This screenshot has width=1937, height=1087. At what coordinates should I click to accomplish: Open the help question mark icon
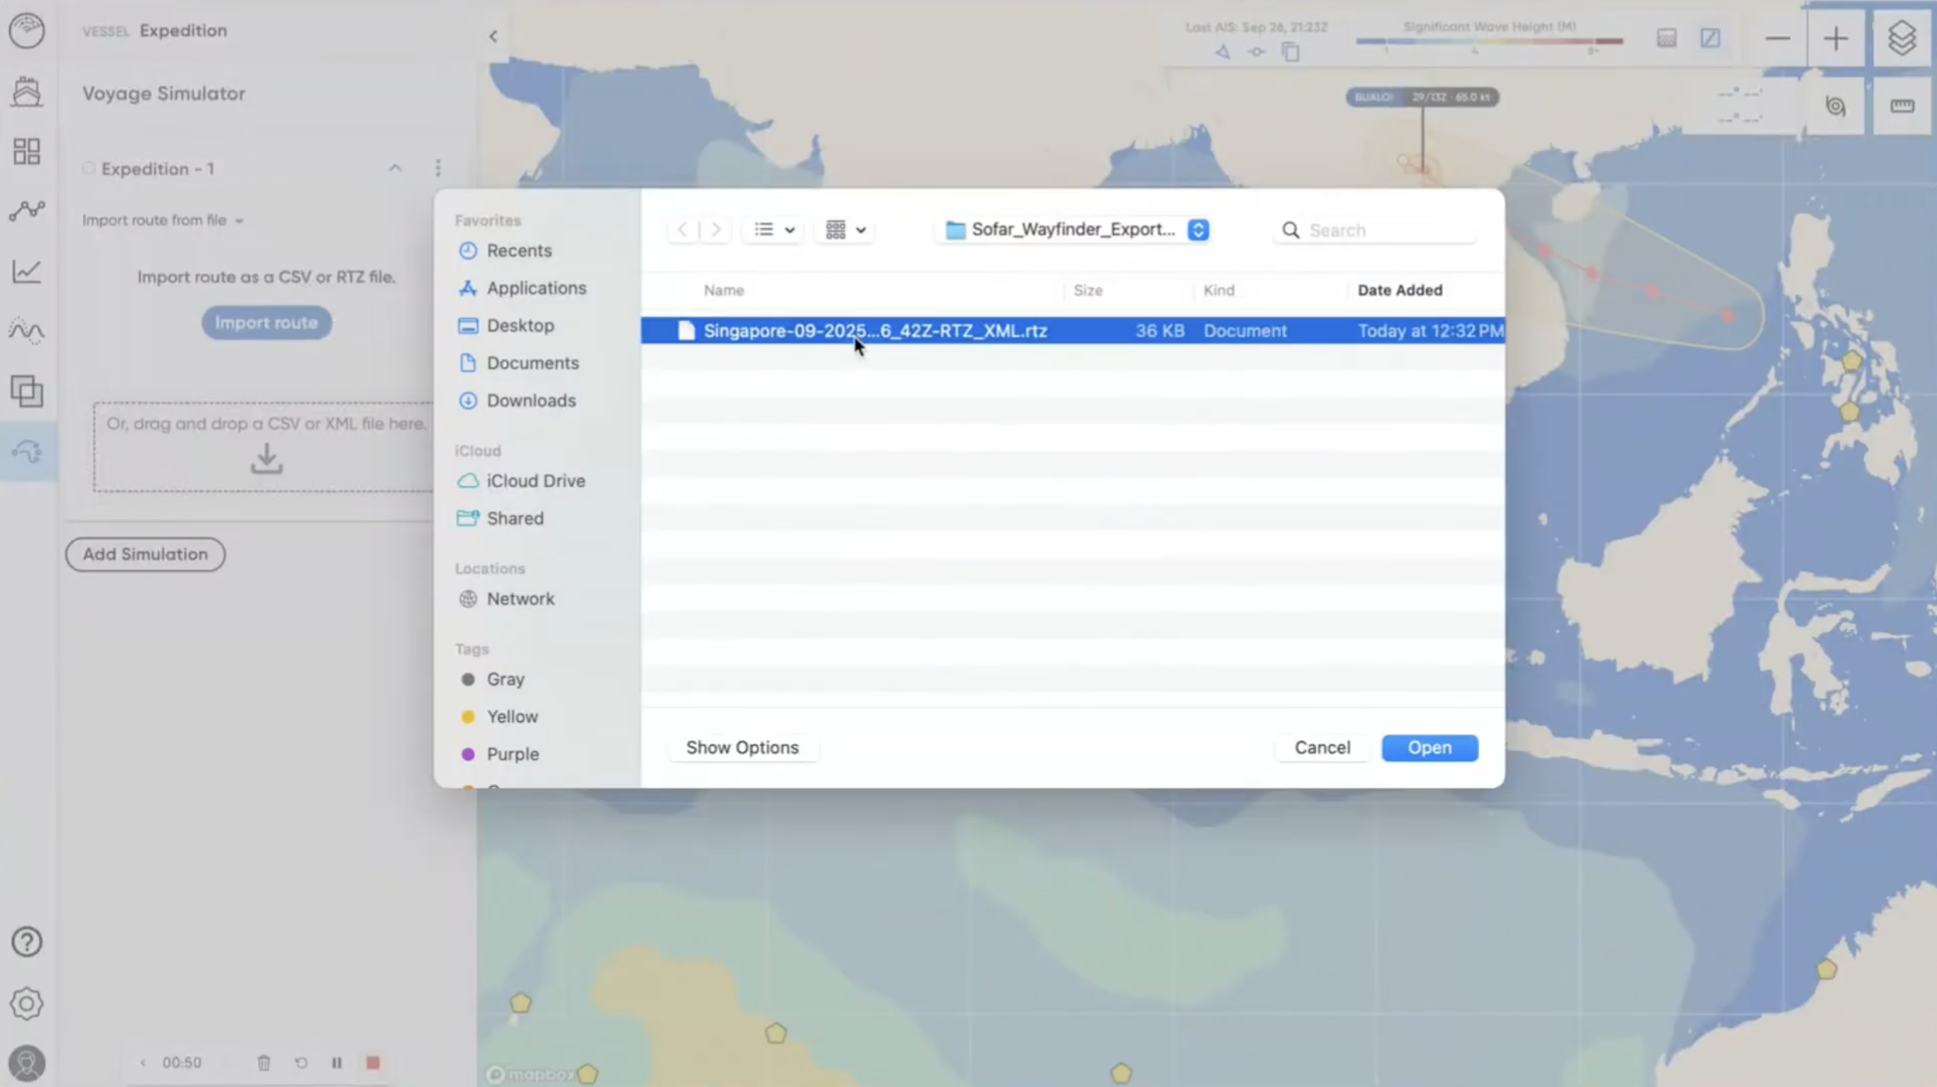[27, 942]
